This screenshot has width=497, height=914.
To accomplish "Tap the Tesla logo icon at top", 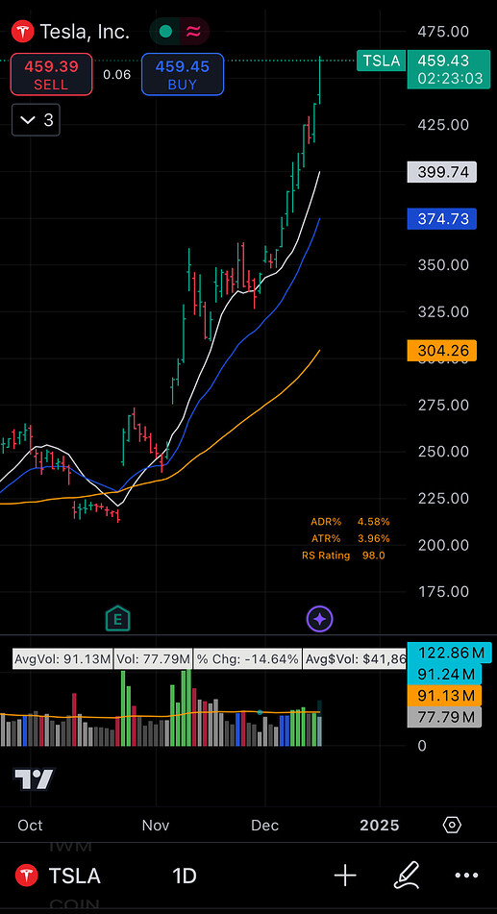I will [x=24, y=32].
